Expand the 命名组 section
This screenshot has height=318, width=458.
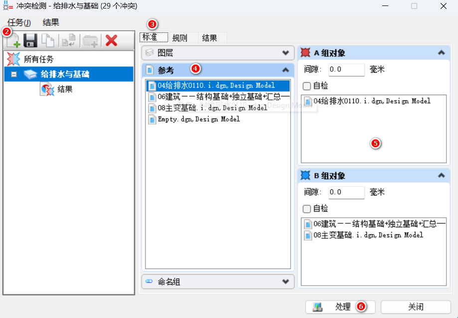tap(286, 282)
